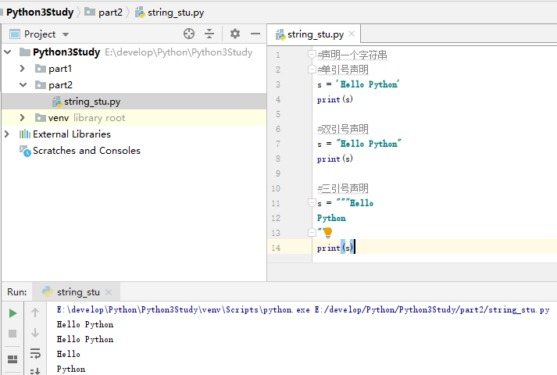Rerun string_stu with the green play button
This screenshot has height=375, width=557.
pyautogui.click(x=12, y=312)
